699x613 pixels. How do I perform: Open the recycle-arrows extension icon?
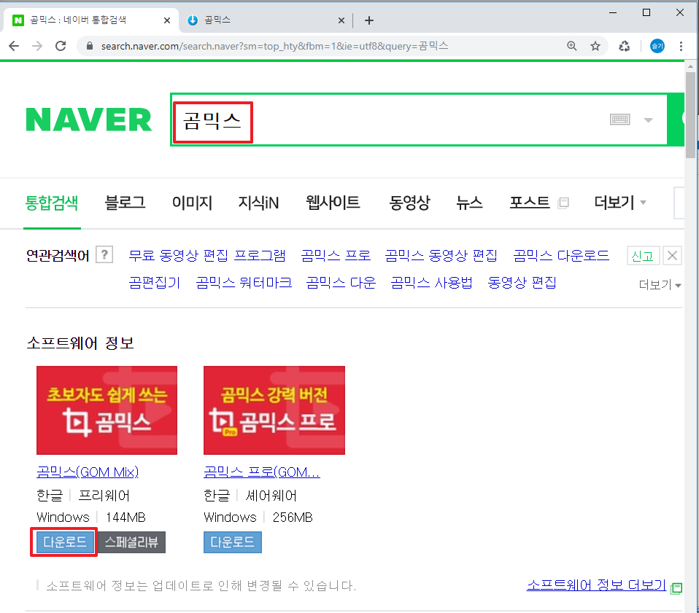point(624,46)
